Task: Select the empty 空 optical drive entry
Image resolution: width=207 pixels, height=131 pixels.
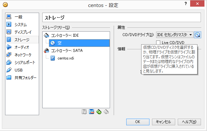Action: tap(79, 43)
